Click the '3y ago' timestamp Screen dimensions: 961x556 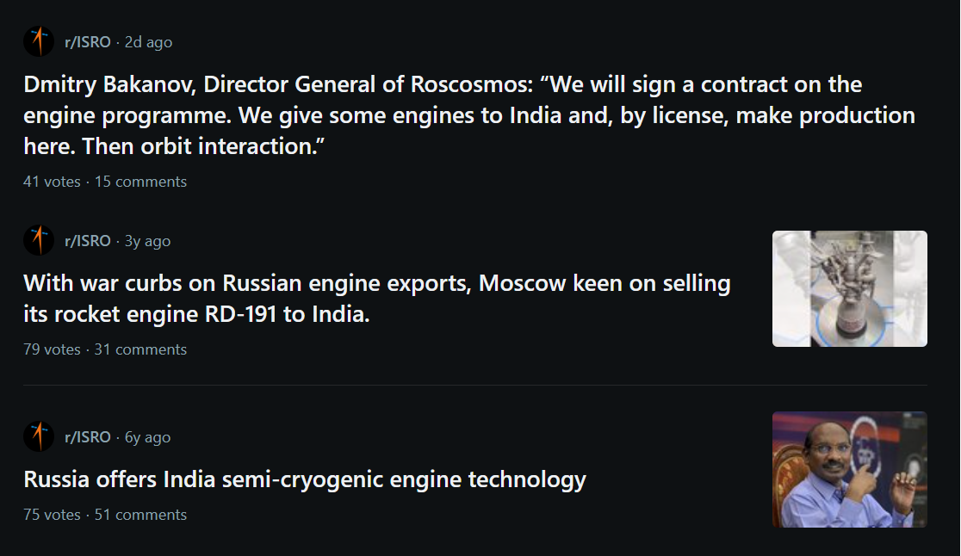click(148, 241)
